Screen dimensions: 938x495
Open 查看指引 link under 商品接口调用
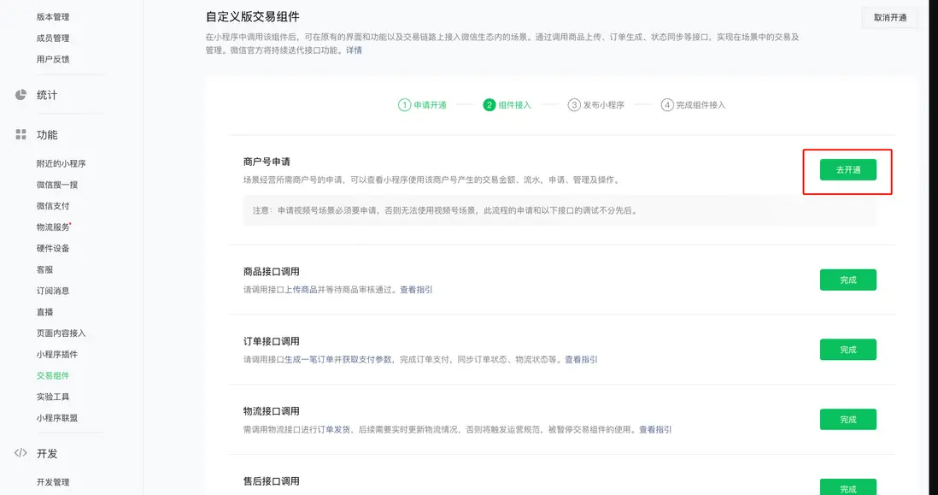[x=416, y=290]
